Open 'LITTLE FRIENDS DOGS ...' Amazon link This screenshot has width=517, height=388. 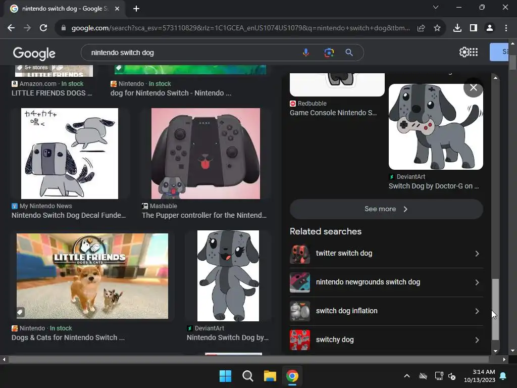point(52,93)
